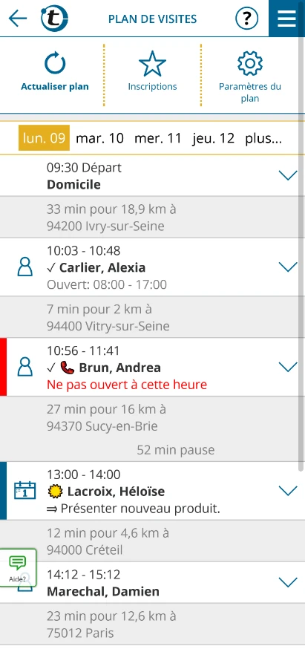Open the hamburger menu
Viewport: 305px width, 652px height.
click(286, 19)
